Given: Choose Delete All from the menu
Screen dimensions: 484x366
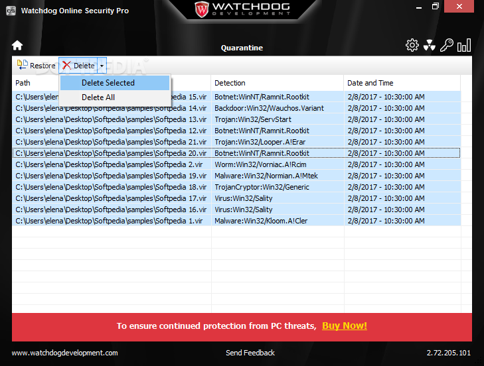Looking at the screenshot, I should (115, 97).
